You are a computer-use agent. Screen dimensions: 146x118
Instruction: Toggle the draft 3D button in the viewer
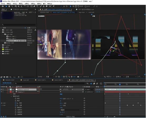(x=108, y=77)
